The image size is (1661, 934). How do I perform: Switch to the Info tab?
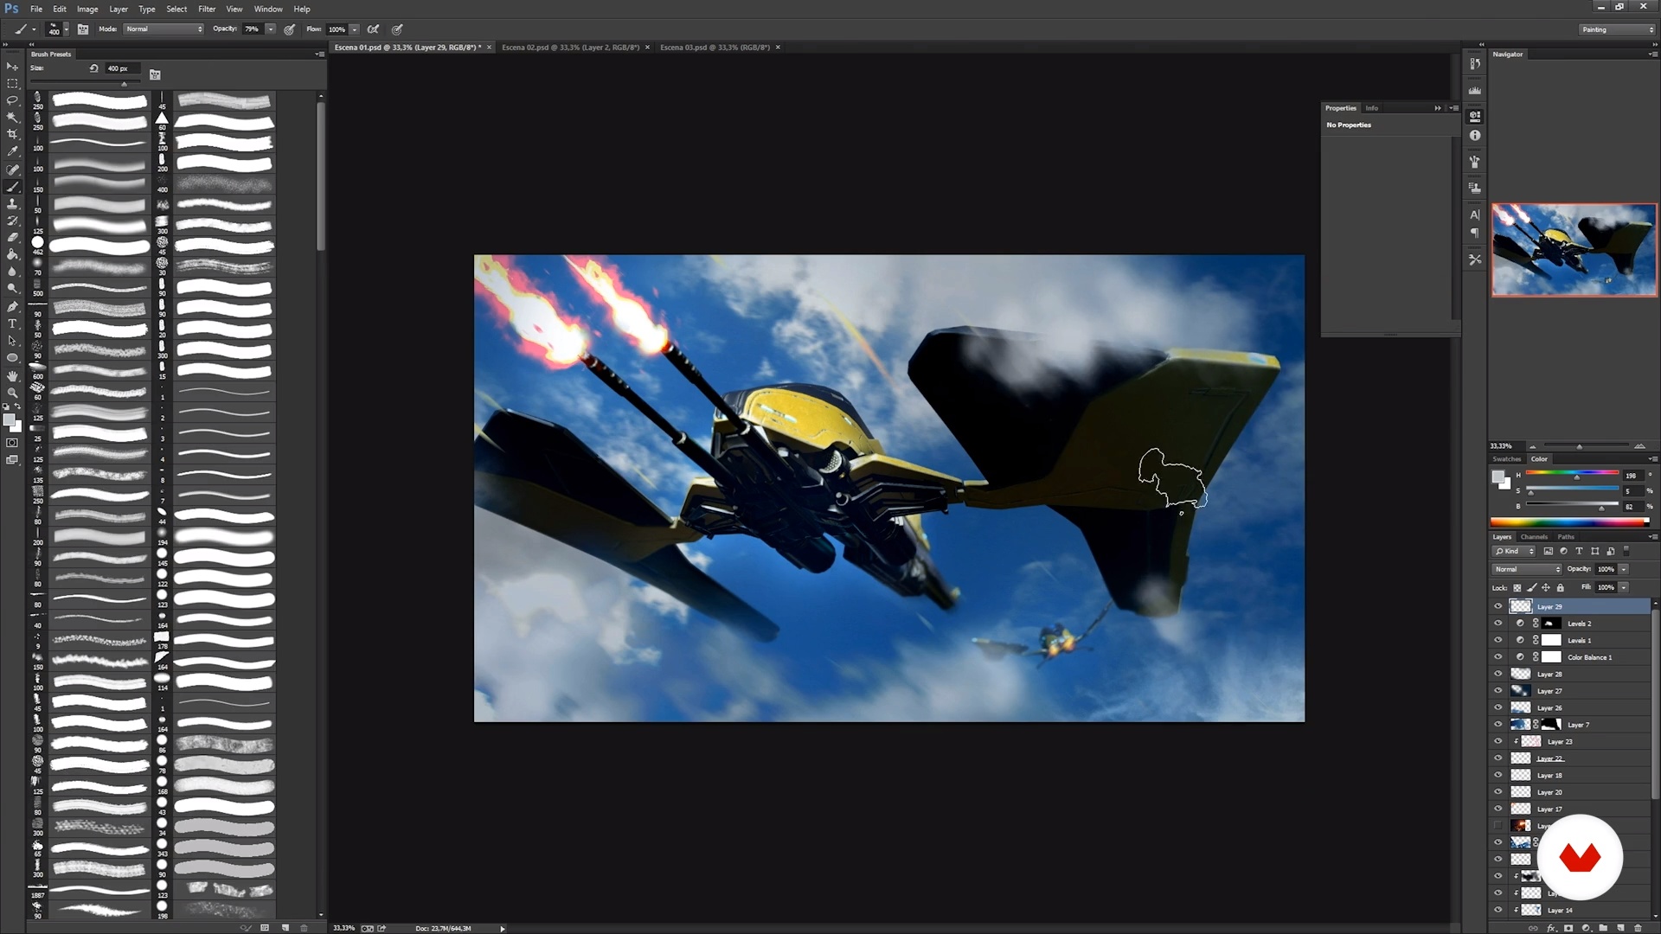pos(1371,108)
